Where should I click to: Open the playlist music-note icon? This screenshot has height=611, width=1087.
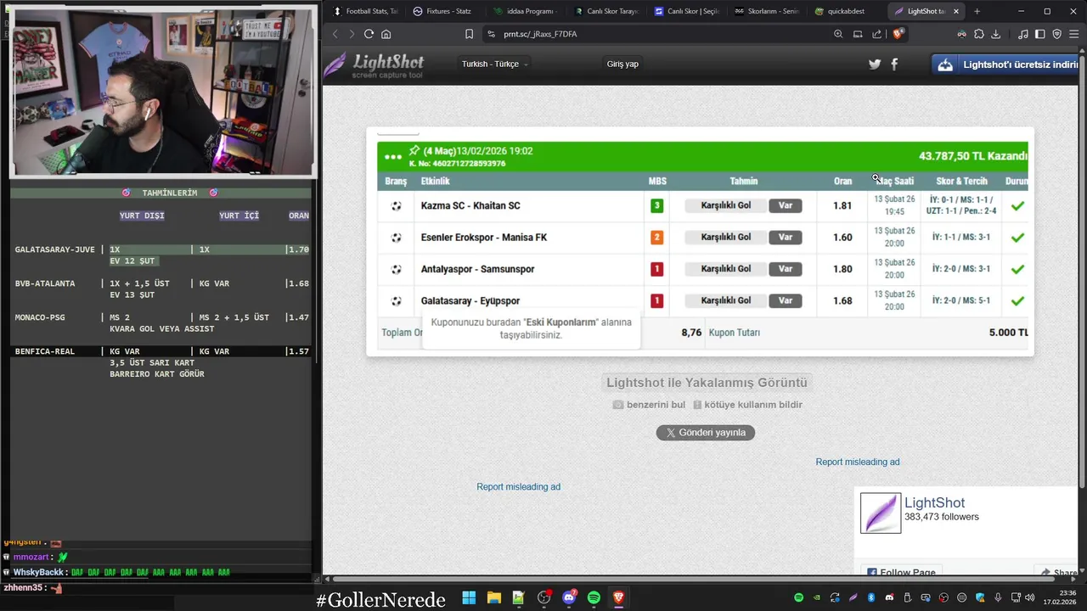[1023, 34]
